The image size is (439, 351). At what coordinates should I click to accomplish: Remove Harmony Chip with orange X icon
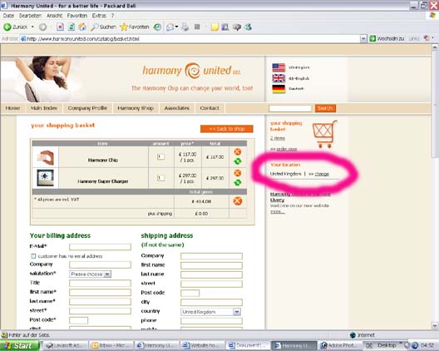[238, 152]
